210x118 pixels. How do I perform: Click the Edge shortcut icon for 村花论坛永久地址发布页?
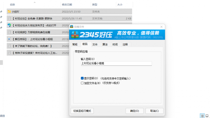click(9, 25)
